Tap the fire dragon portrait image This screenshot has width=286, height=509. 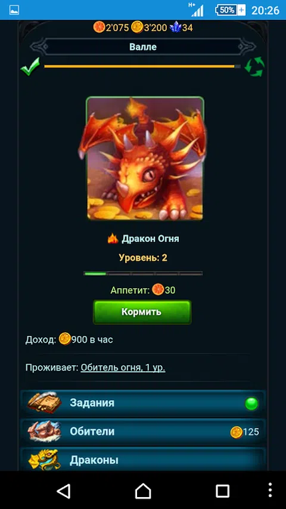point(145,158)
